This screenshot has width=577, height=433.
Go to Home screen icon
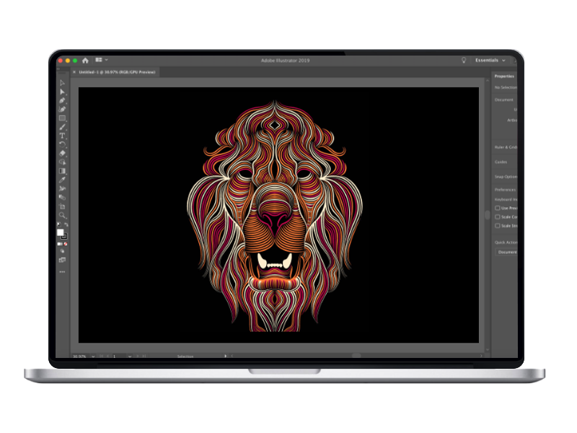click(85, 60)
